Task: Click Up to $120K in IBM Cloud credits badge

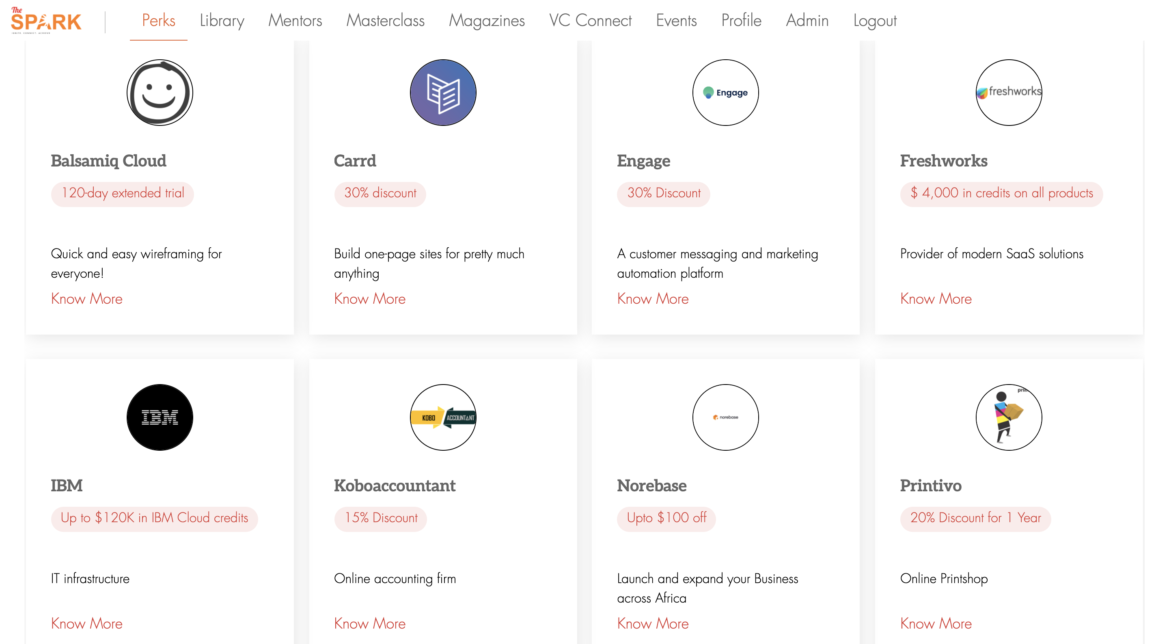Action: pos(154,518)
